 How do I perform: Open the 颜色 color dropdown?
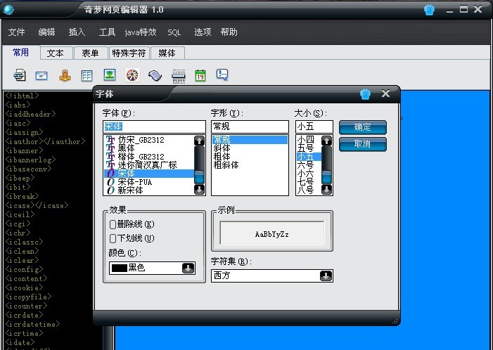point(188,268)
